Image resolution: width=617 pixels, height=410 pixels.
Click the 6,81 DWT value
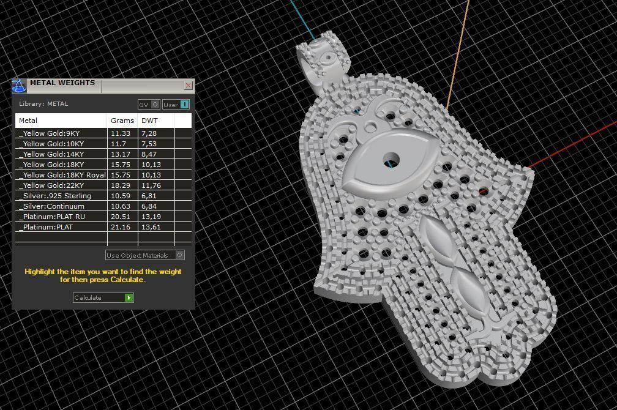click(x=149, y=196)
